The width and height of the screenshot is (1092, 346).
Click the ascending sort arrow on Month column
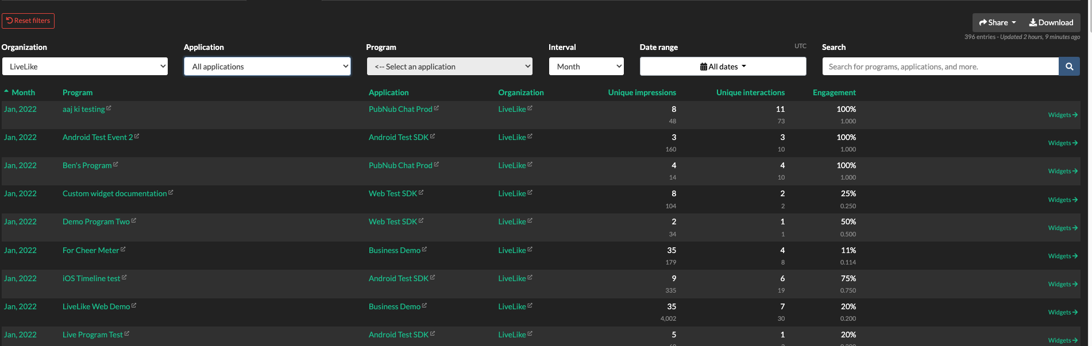6,91
